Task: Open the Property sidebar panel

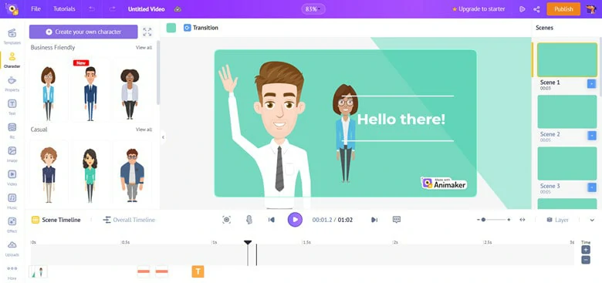Action: tap(12, 83)
